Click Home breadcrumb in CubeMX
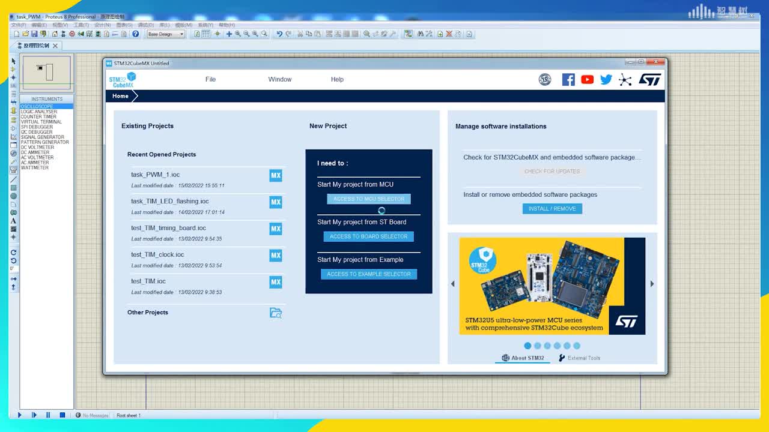Viewport: 769px width, 432px height. click(x=120, y=96)
